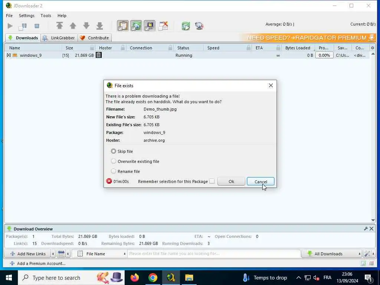Image resolution: width=380 pixels, height=285 pixels.
Task: Open the Settings menu
Action: [x=27, y=16]
